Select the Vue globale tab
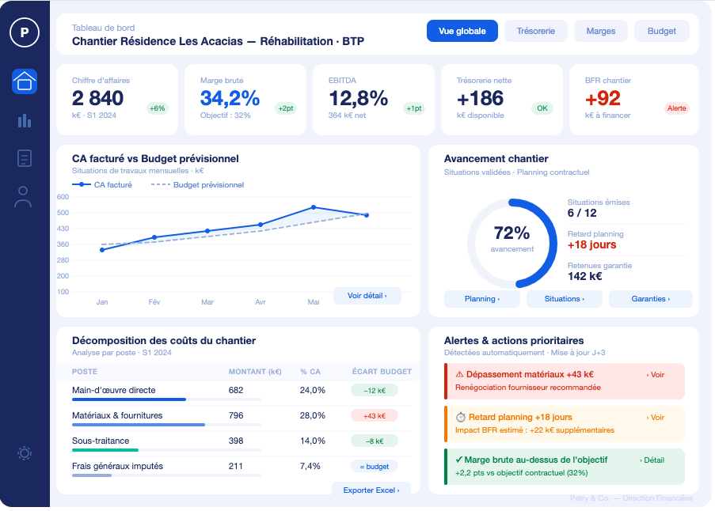This screenshot has width=715, height=511. tap(462, 31)
